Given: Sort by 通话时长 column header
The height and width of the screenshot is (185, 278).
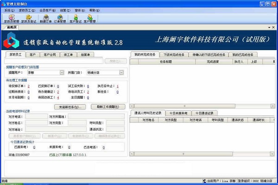Looking at the screenshot, I should click(x=259, y=120).
